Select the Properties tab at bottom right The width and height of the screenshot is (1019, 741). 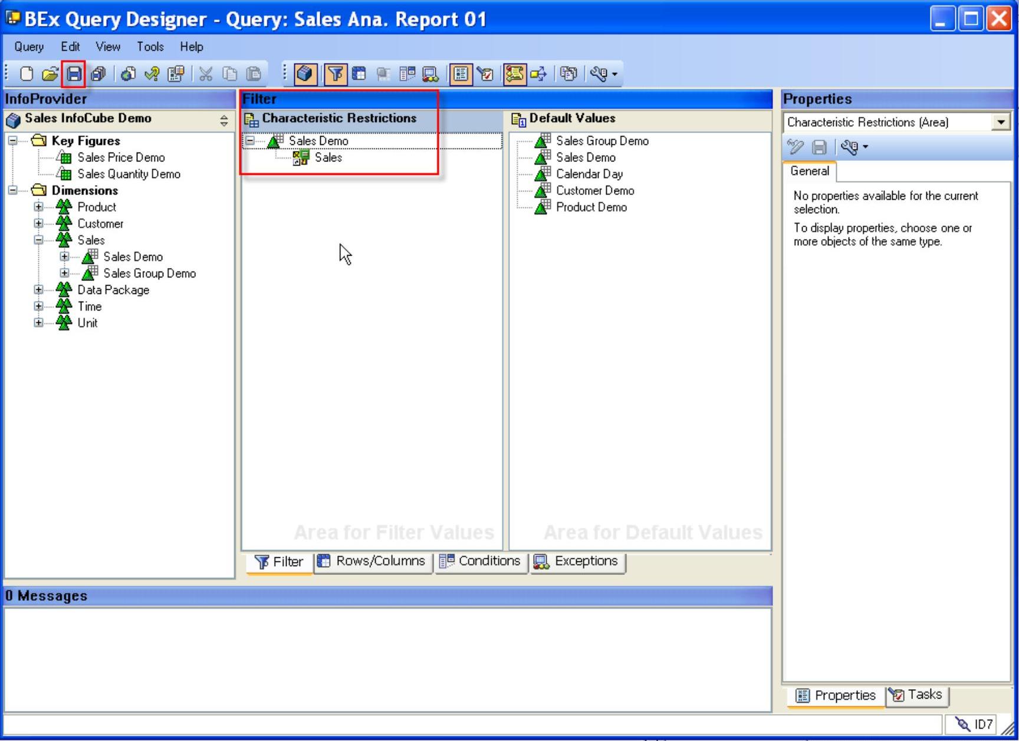pos(836,696)
